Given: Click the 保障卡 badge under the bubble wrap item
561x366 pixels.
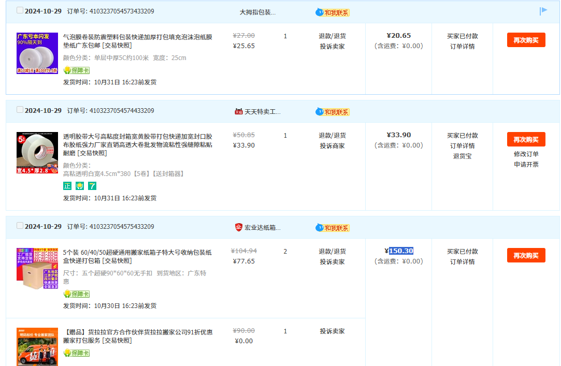Looking at the screenshot, I should 77,70.
